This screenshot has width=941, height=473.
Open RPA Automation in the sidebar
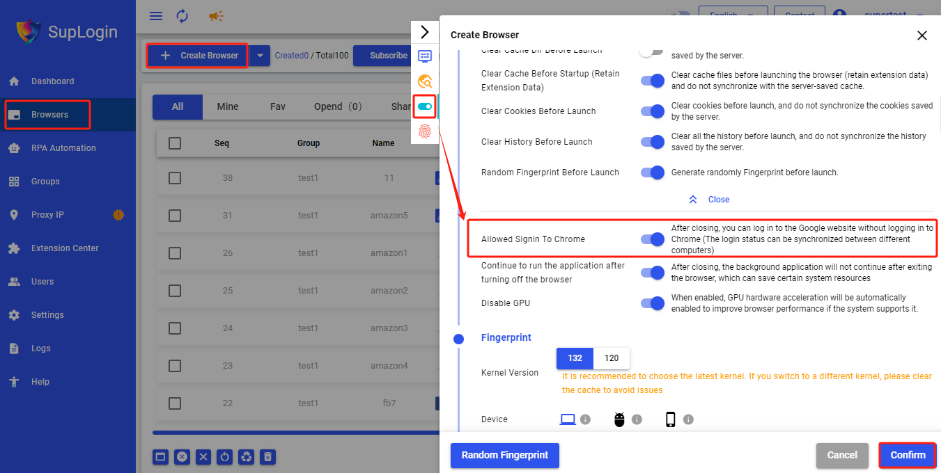point(63,148)
